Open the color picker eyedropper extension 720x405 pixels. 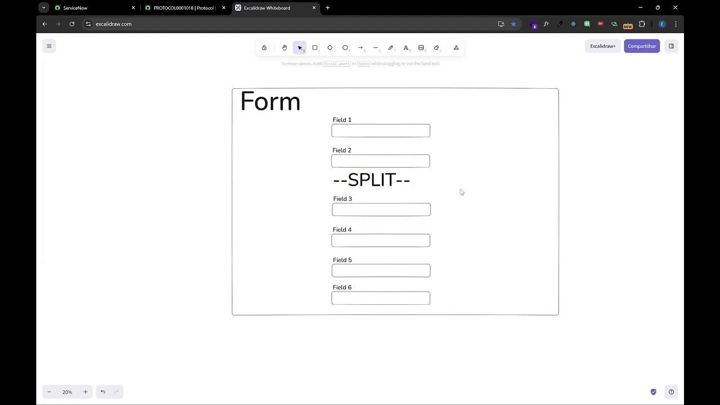(x=560, y=24)
